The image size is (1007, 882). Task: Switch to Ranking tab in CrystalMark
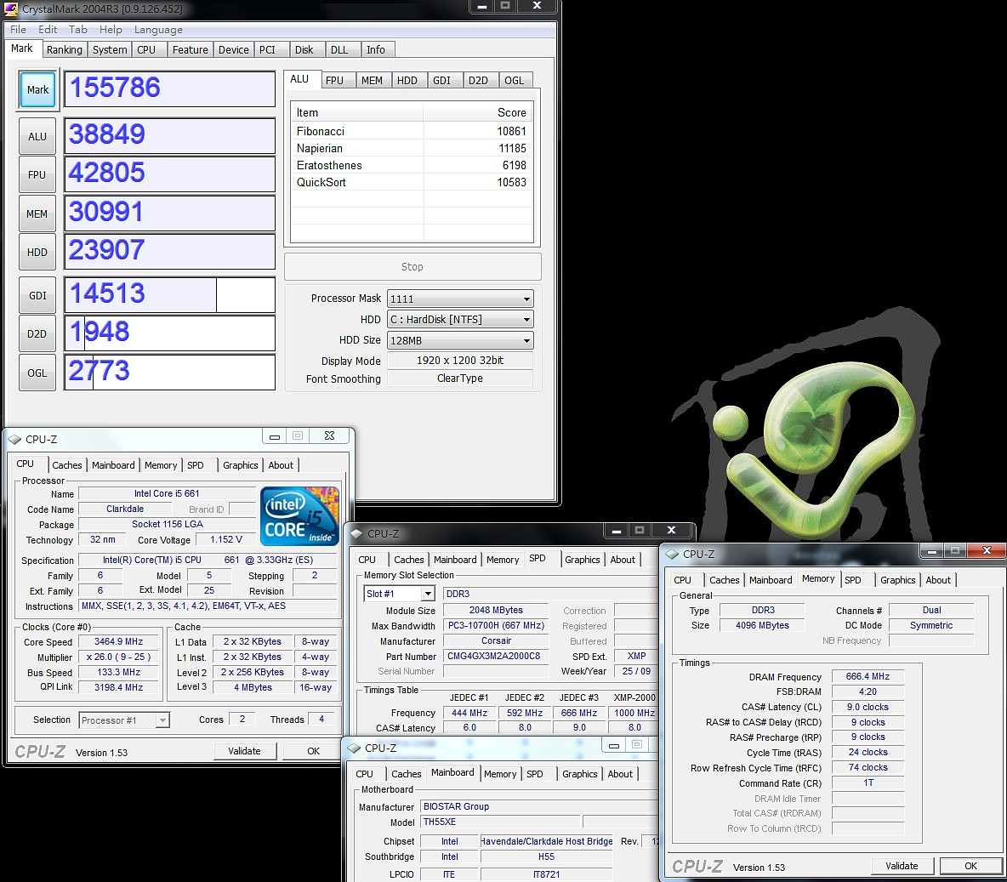65,49
